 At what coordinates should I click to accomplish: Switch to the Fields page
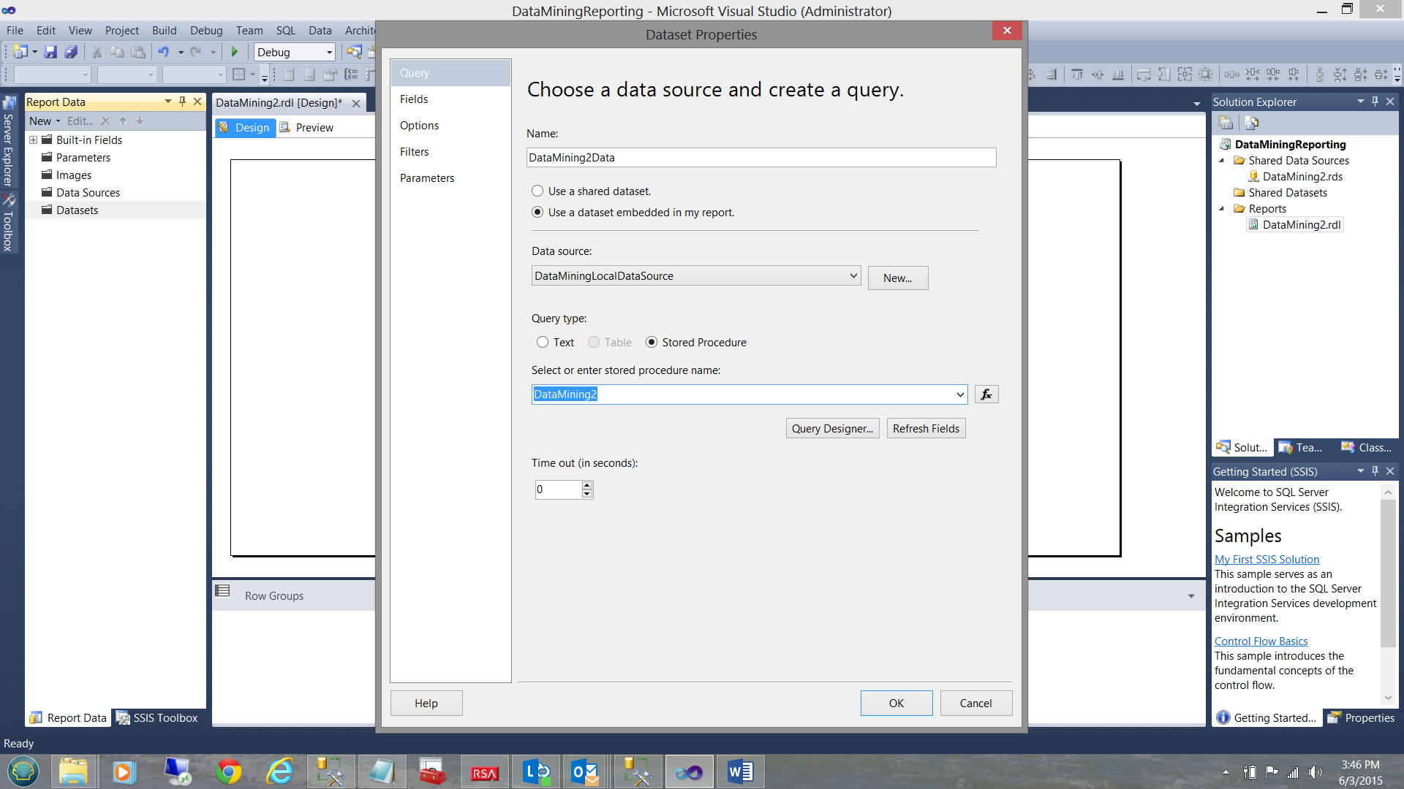pyautogui.click(x=414, y=99)
